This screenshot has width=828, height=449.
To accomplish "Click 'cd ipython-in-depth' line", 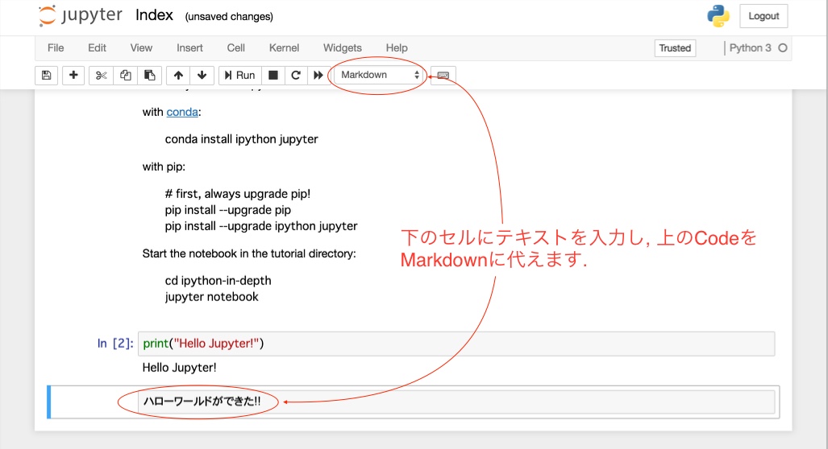I will pos(218,280).
